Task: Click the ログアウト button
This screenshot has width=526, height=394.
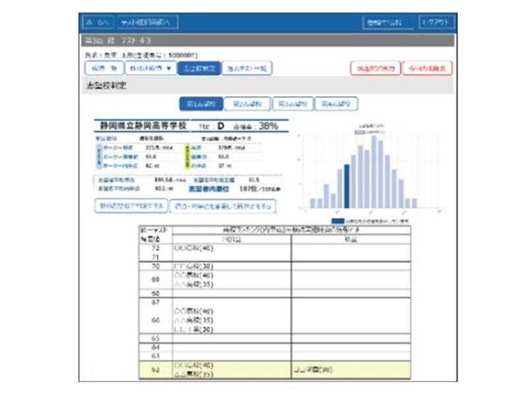Action: point(436,22)
